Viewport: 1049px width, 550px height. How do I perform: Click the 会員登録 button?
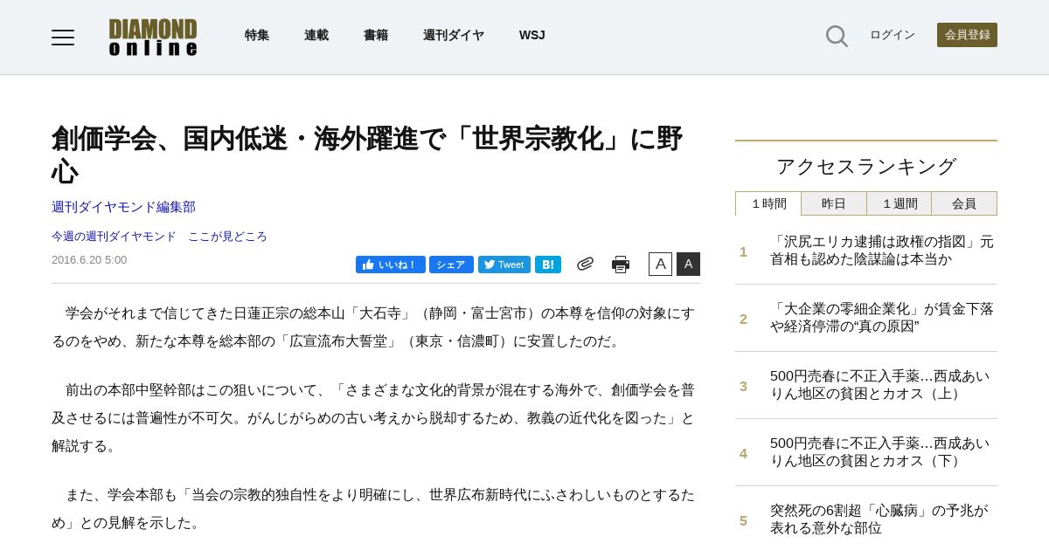pyautogui.click(x=967, y=35)
